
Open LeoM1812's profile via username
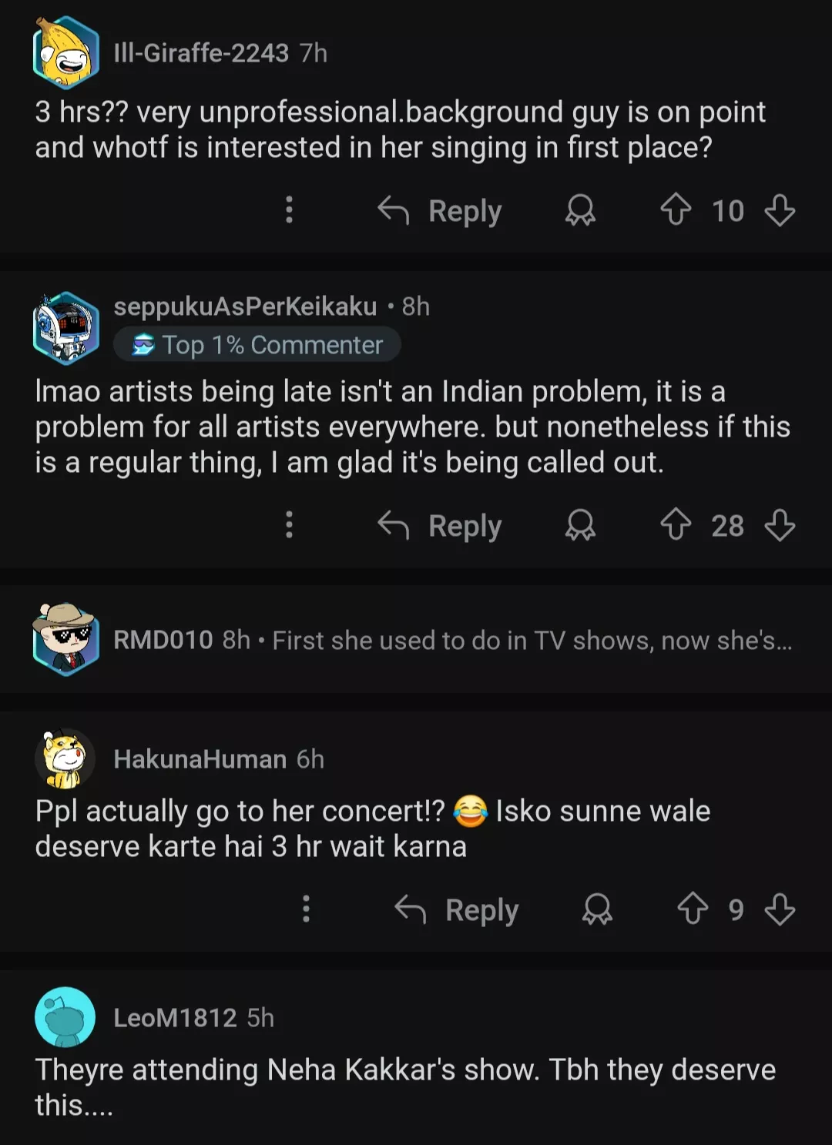(x=175, y=1017)
